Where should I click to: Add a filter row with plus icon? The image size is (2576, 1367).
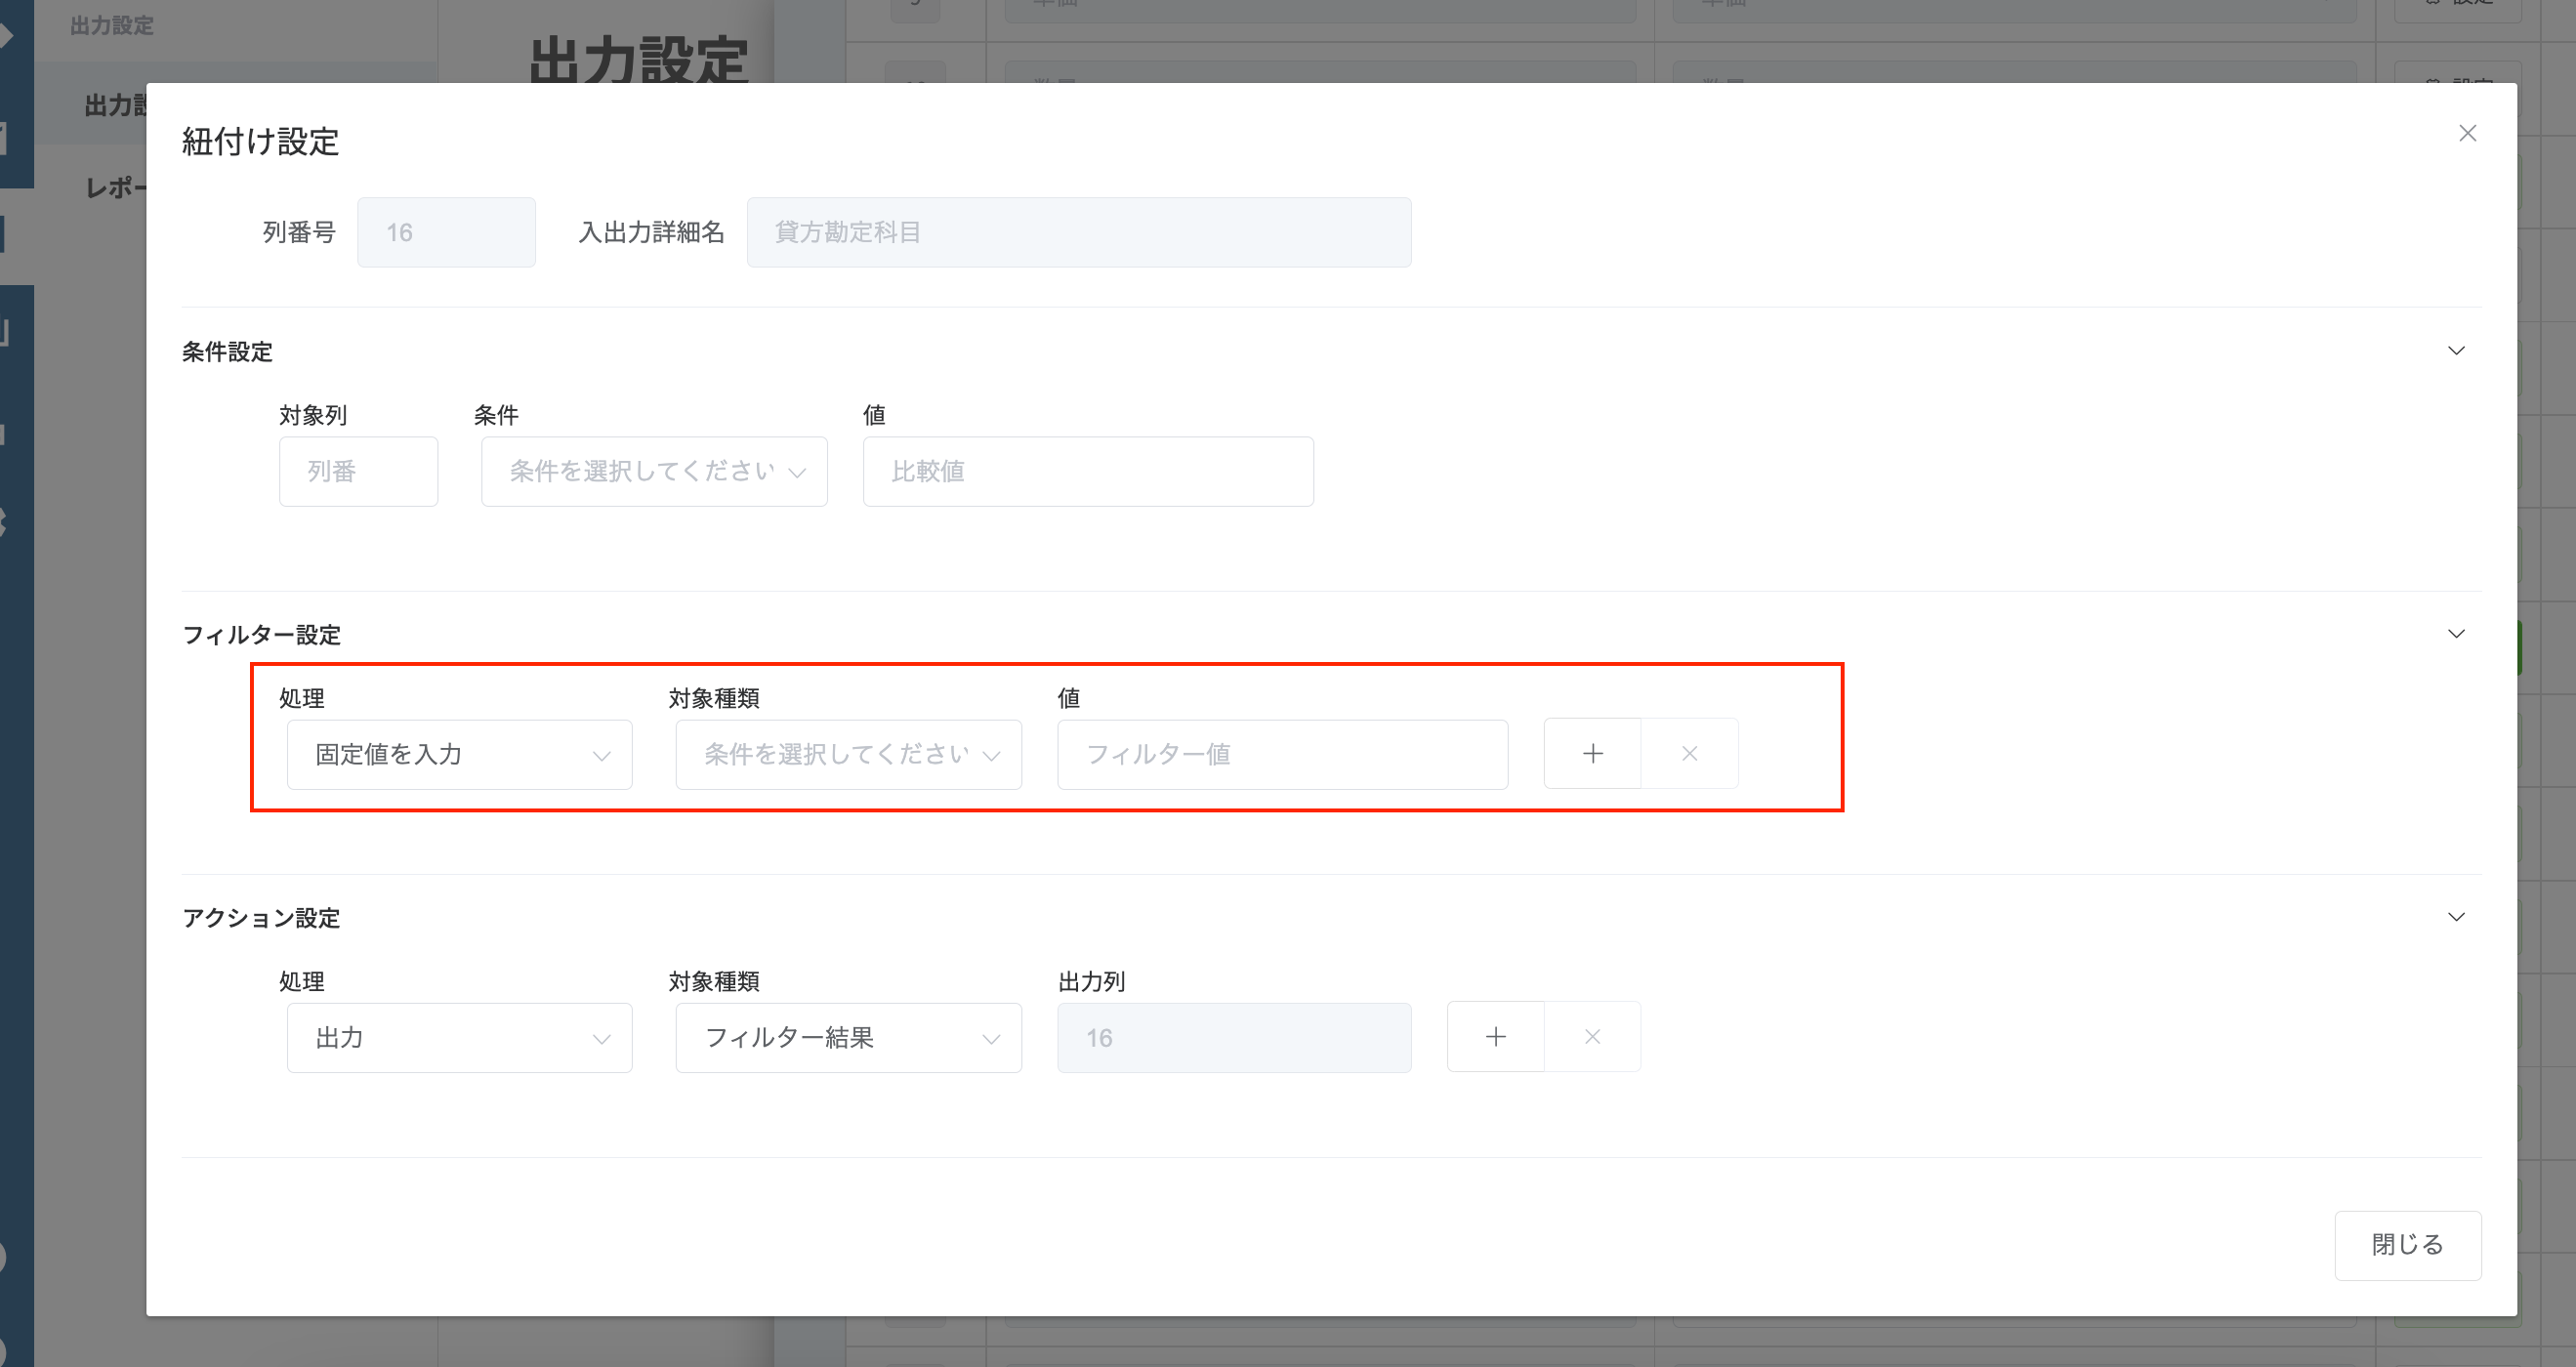(x=1592, y=753)
